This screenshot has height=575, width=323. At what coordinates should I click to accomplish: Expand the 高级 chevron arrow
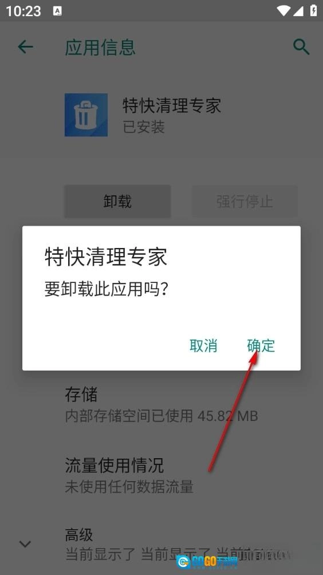point(25,544)
